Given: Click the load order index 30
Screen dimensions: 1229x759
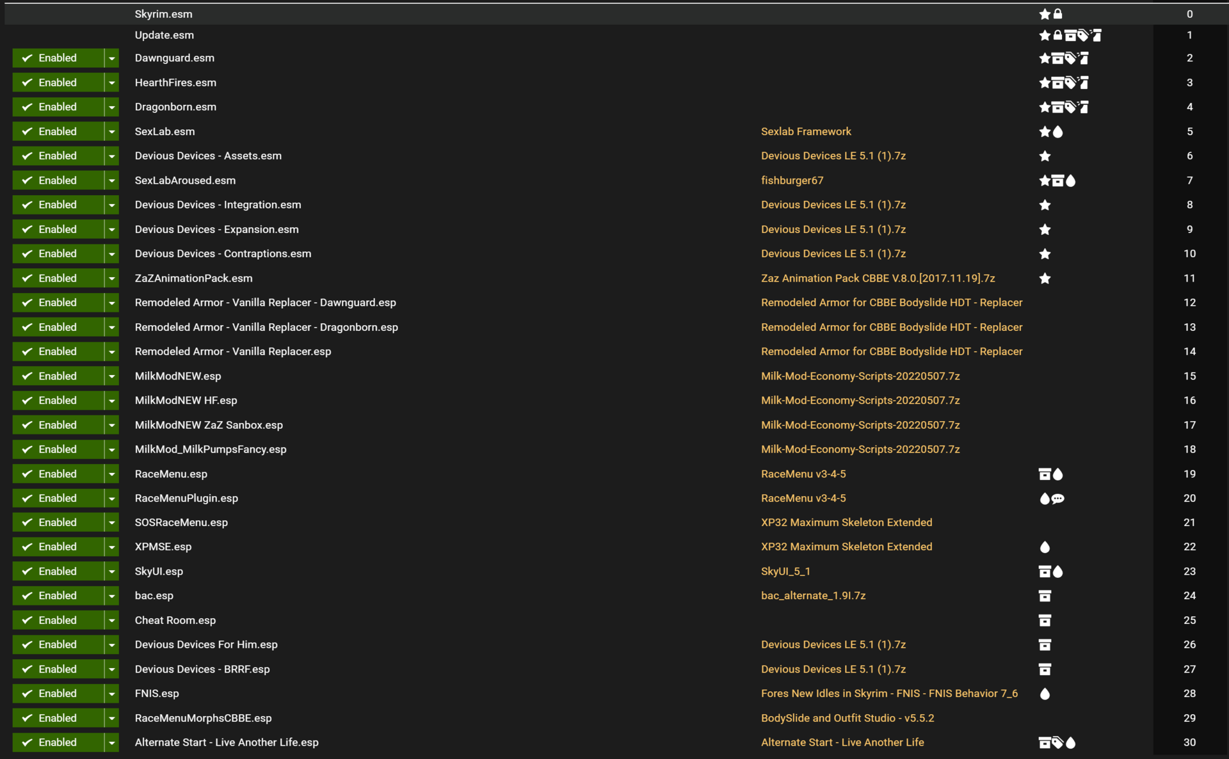Looking at the screenshot, I should (1189, 742).
